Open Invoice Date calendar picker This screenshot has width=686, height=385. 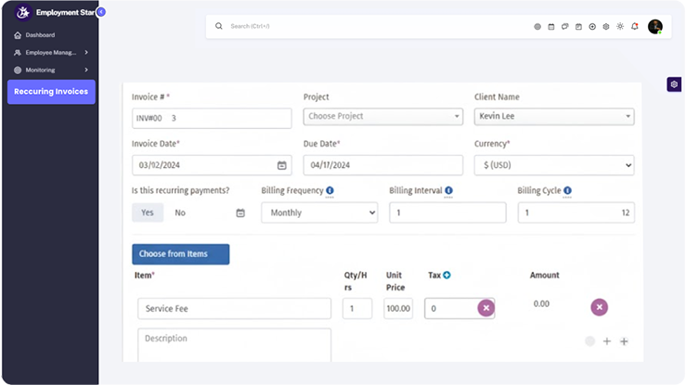coord(282,165)
